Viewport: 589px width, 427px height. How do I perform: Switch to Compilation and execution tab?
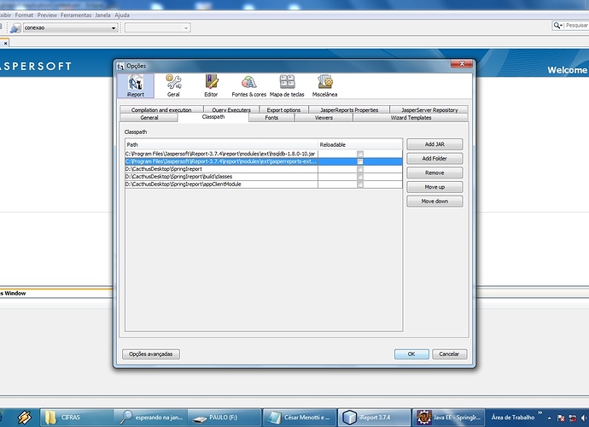(161, 110)
